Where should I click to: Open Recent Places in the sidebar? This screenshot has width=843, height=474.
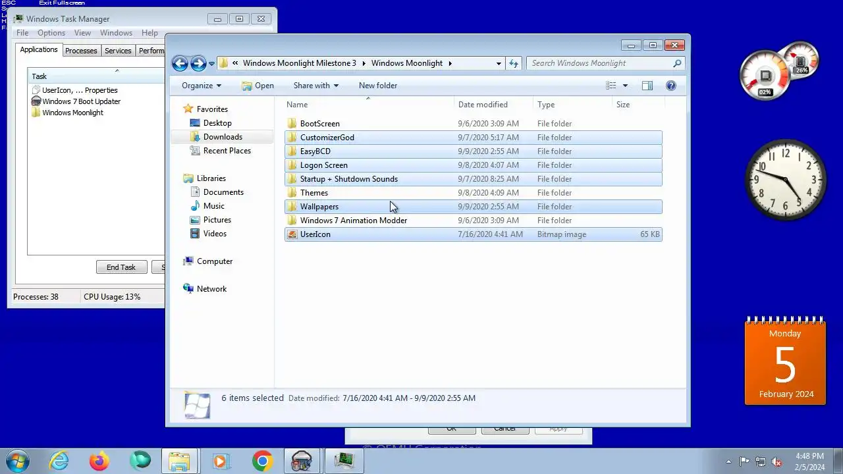[x=227, y=151]
